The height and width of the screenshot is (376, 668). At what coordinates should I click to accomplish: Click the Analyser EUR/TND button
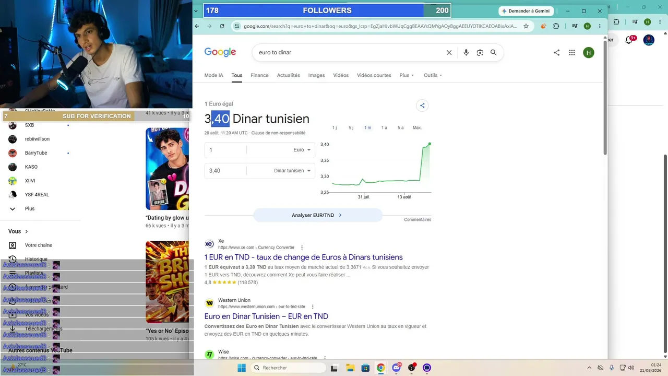pos(318,215)
